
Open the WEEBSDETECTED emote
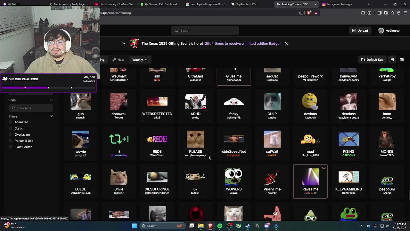(157, 106)
